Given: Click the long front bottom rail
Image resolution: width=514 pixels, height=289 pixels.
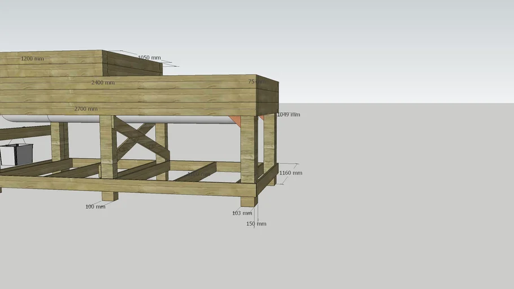Looking at the screenshot, I should point(130,187).
